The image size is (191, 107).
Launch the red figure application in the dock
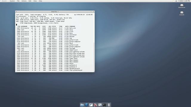click(x=95, y=105)
